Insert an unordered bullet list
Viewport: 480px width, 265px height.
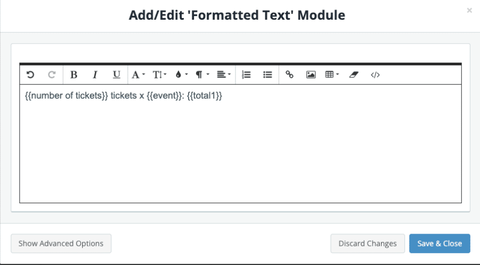click(x=268, y=75)
